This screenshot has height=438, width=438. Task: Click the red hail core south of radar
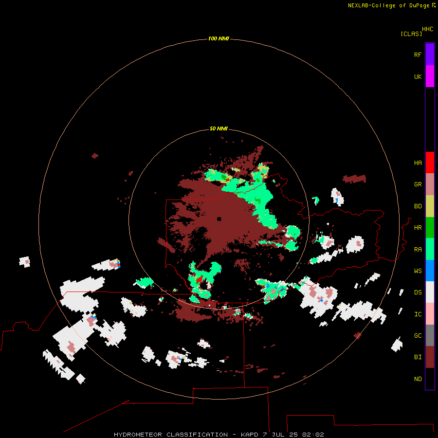pos(200,279)
